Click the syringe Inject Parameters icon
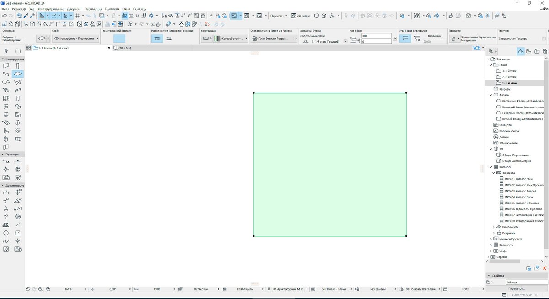Image resolution: width=549 pixels, height=299 pixels. click(33, 16)
